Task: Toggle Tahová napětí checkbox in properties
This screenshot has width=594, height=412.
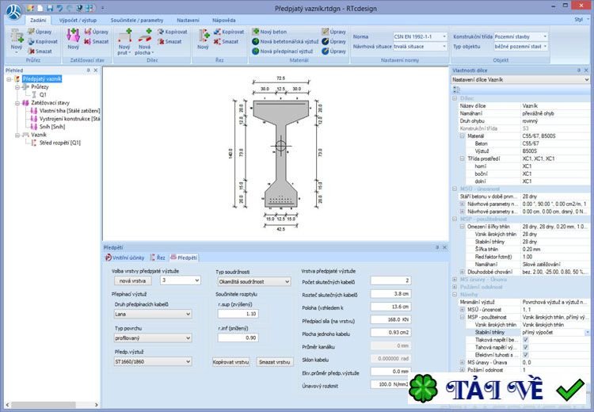Action: (524, 347)
